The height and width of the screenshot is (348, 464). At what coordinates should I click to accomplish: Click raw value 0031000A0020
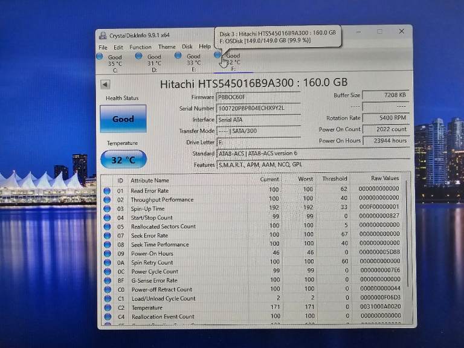click(x=381, y=306)
